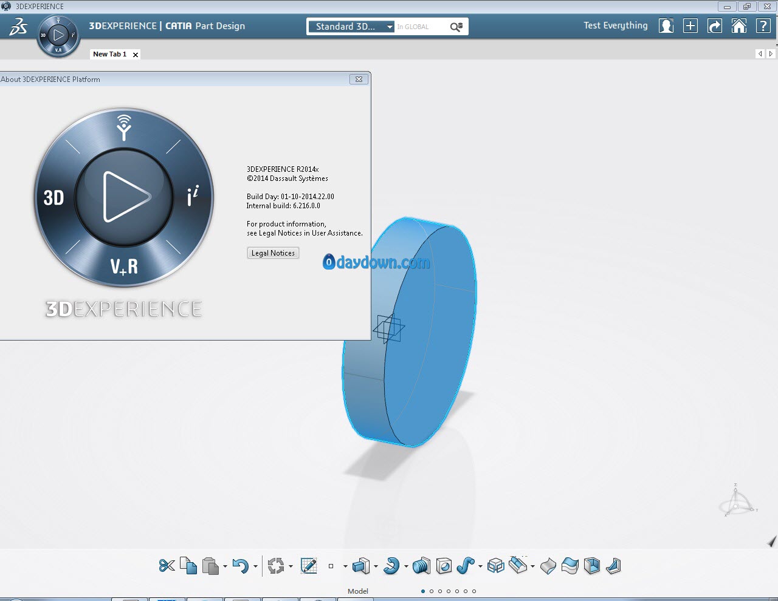Click the robot axis triad indicator
778x601 pixels.
(738, 501)
